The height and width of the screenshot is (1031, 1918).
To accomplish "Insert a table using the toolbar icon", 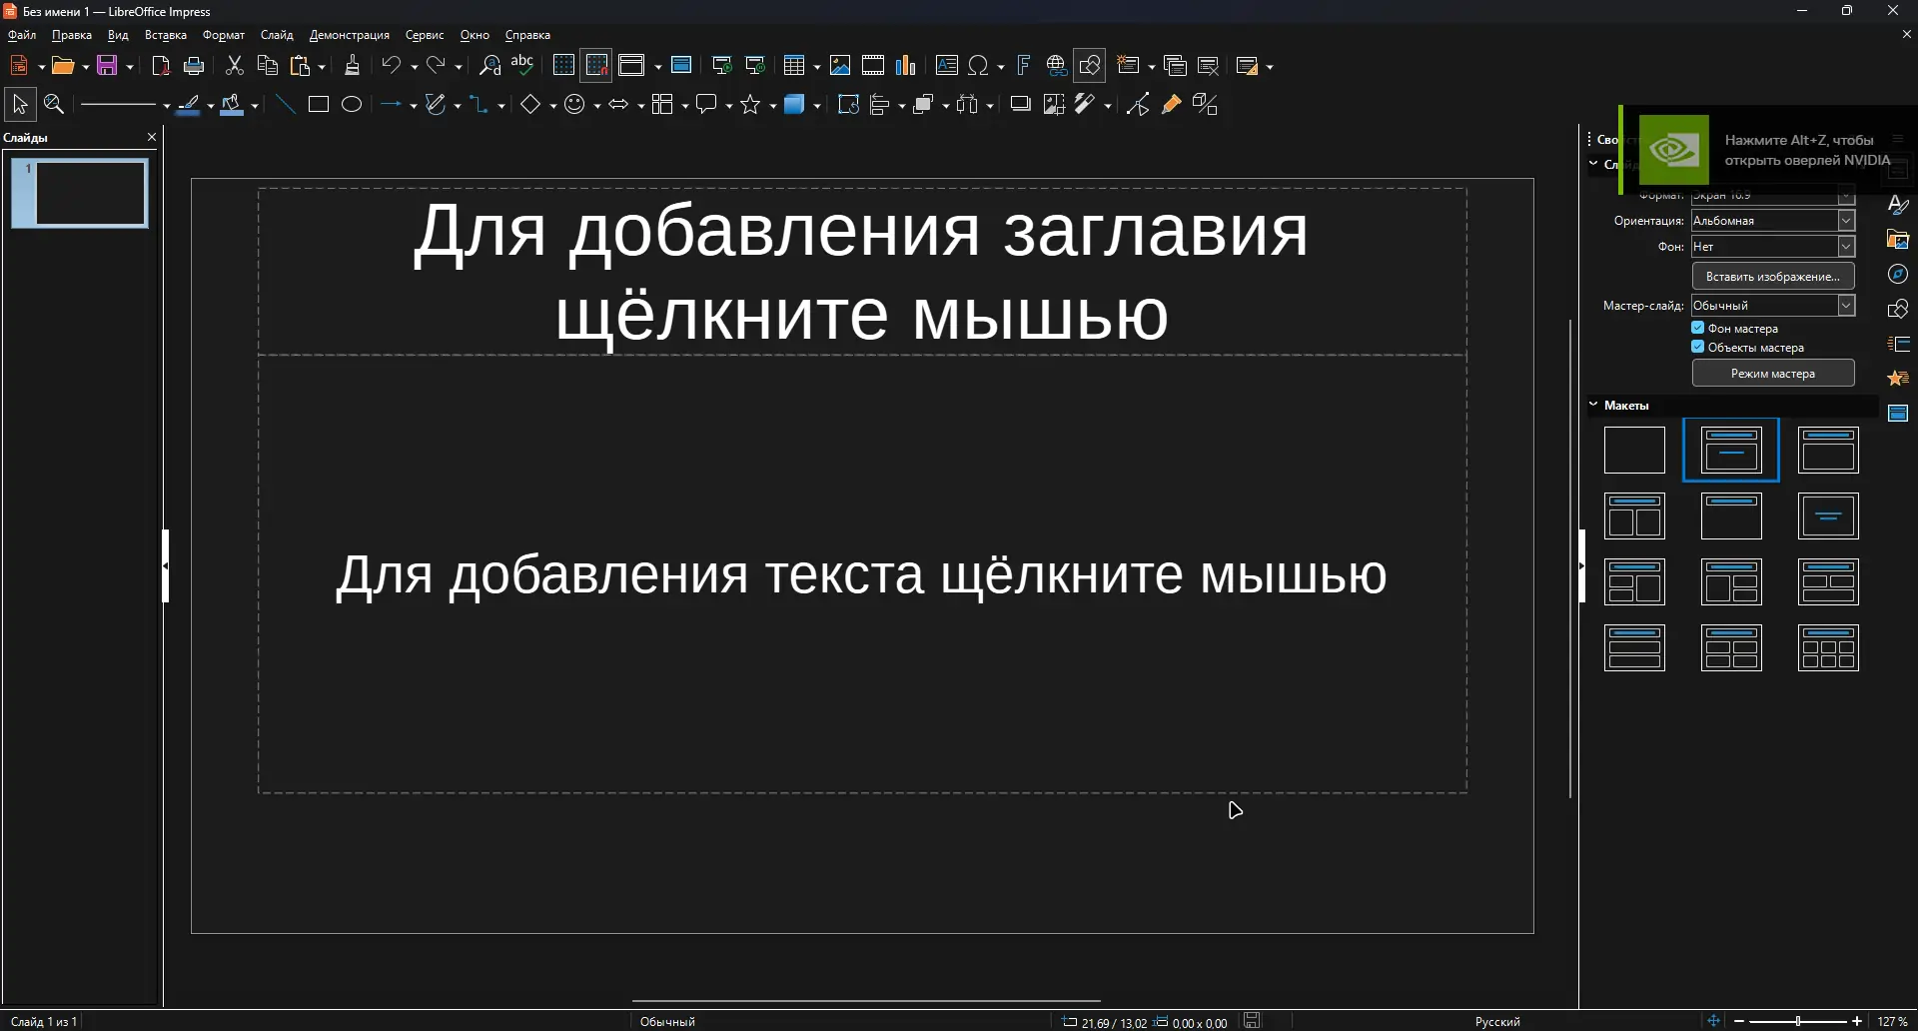I will pyautogui.click(x=795, y=65).
